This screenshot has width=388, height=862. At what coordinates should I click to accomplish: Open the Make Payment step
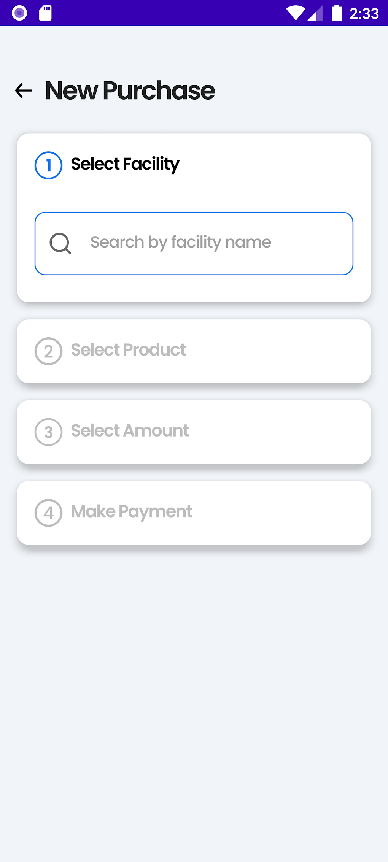point(194,513)
